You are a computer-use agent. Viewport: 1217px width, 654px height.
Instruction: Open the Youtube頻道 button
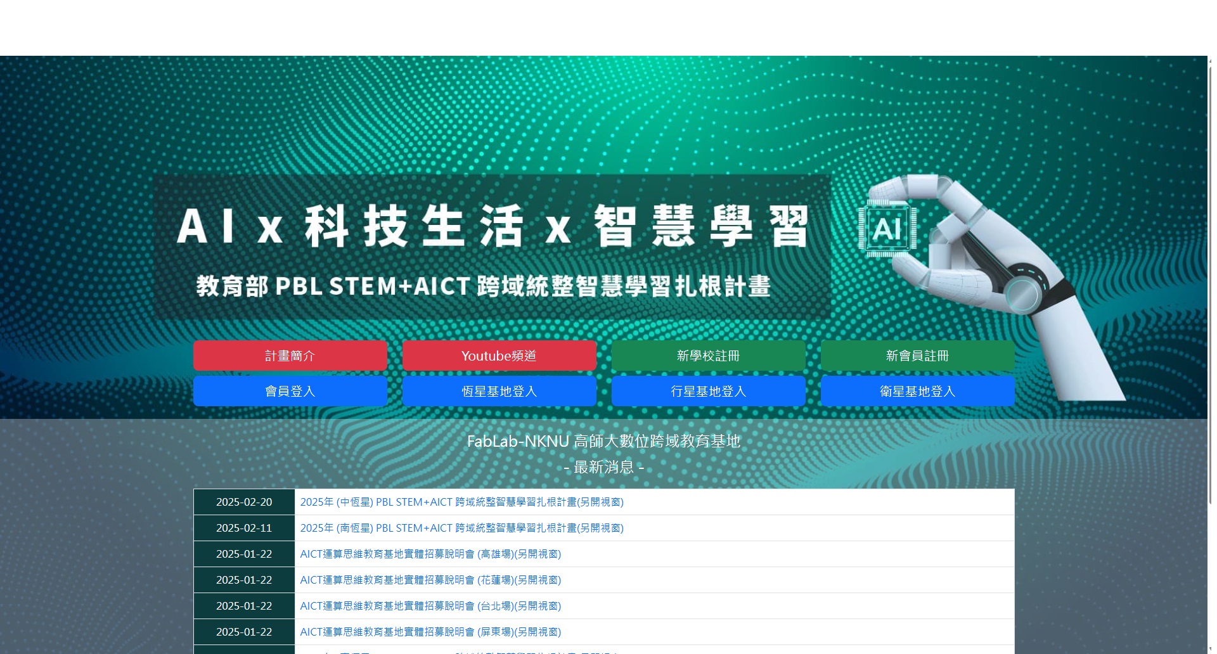click(499, 356)
